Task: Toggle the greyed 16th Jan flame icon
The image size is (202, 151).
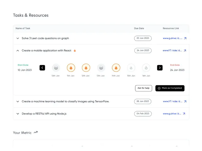Action: click(146, 68)
